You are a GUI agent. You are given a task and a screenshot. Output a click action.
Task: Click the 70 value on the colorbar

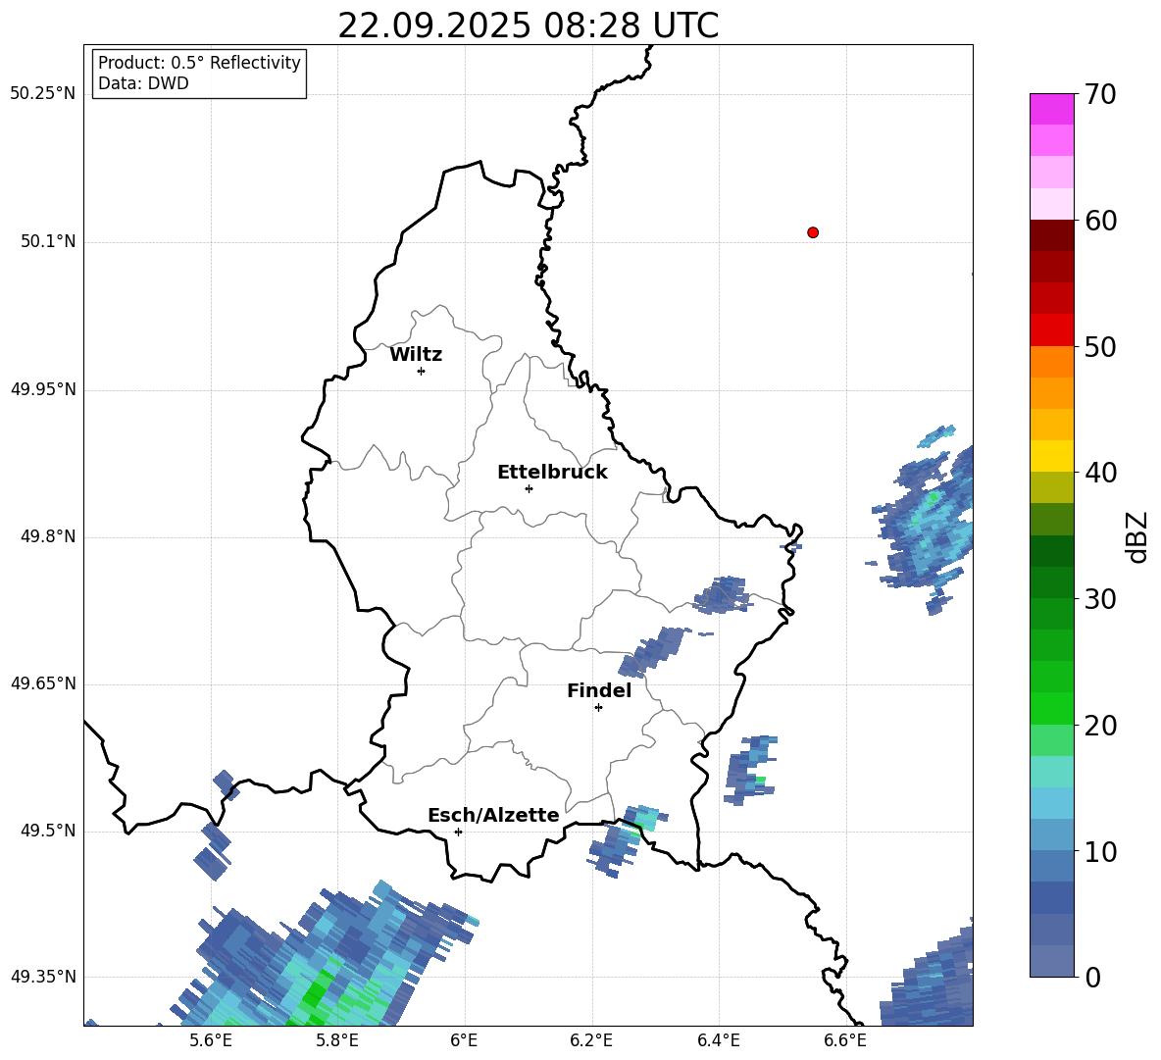pos(1100,95)
